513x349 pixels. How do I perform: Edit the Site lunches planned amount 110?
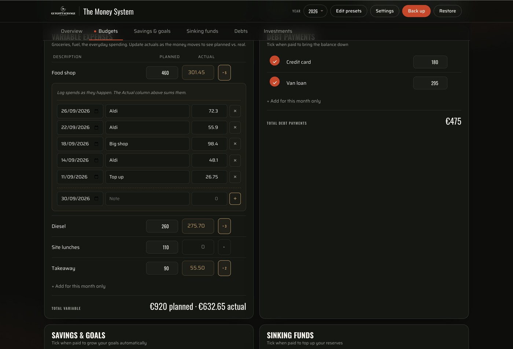point(162,247)
